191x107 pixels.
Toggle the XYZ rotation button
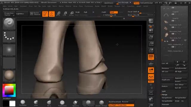tap(151, 81)
